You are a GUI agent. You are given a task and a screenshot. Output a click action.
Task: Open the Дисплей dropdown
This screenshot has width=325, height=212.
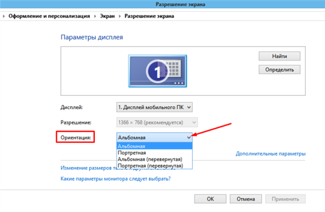click(154, 107)
